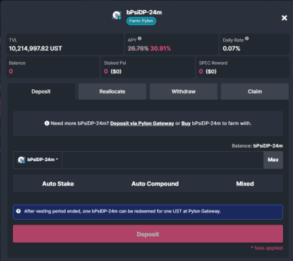Image resolution: width=293 pixels, height=261 pixels.
Task: Select the Mixed option
Action: tap(245, 184)
